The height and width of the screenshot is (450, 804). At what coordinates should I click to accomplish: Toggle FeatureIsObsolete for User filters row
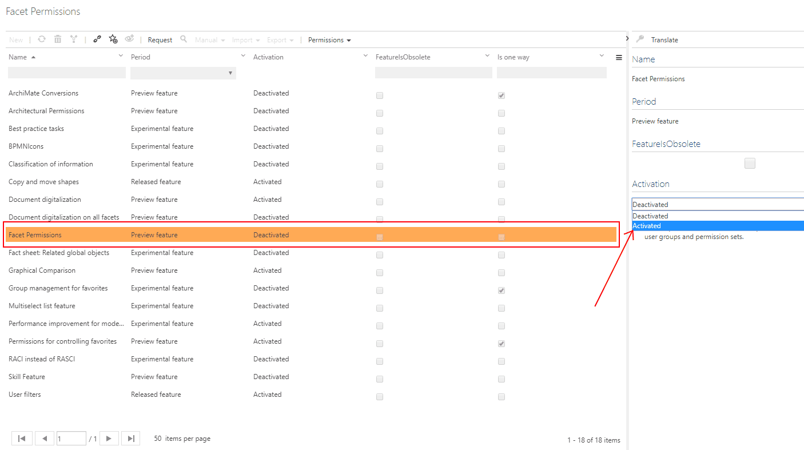[x=380, y=397]
